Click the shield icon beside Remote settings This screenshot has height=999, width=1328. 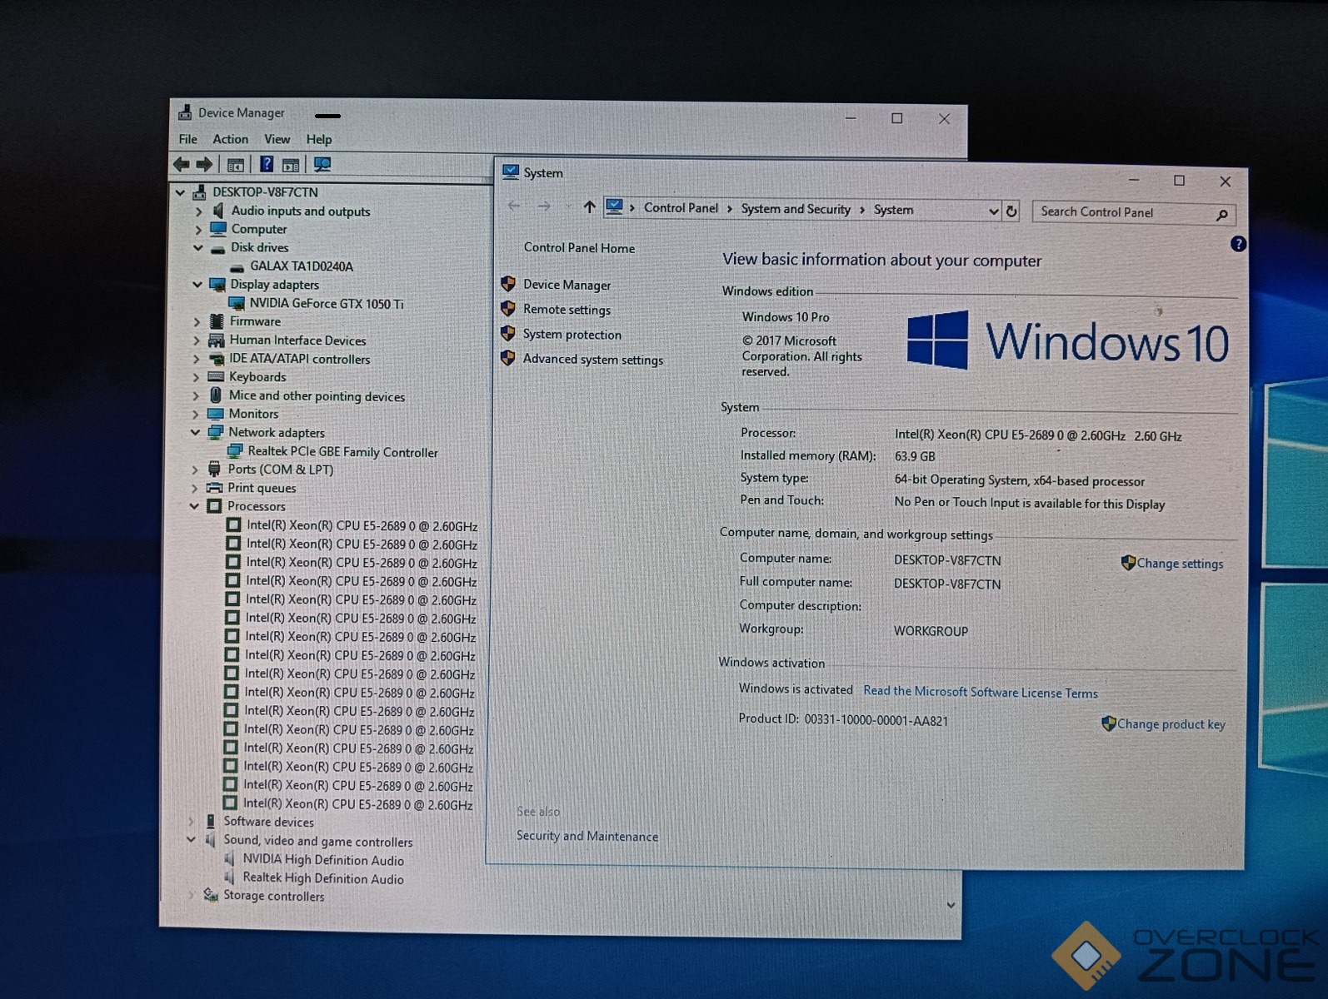pos(508,309)
